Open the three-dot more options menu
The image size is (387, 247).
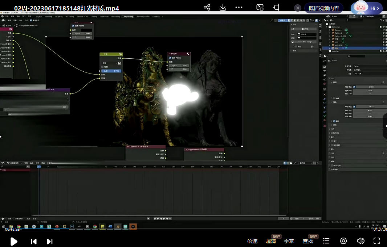click(239, 8)
